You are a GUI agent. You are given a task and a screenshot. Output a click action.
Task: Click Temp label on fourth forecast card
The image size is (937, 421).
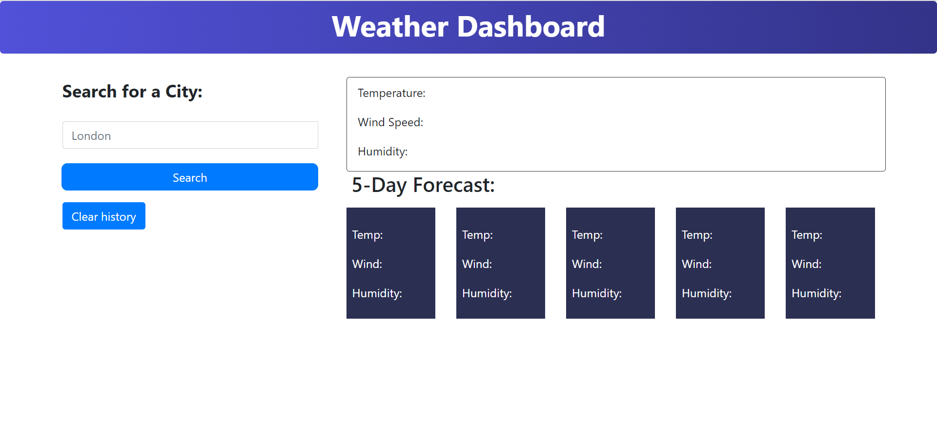click(x=697, y=235)
